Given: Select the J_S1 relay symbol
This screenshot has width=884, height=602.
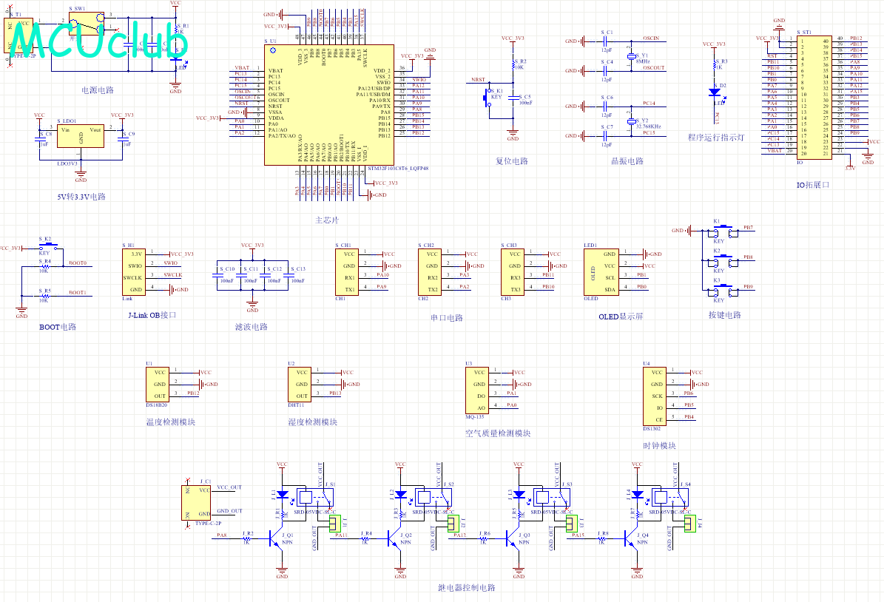Looking at the screenshot, I should 316,497.
